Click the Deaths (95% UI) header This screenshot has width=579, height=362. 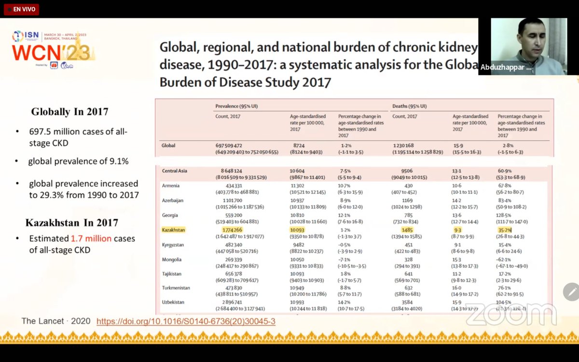[x=410, y=106]
